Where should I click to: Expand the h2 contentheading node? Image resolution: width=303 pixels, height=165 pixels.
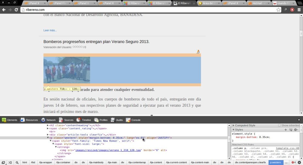pyautogui.click(x=48, y=125)
